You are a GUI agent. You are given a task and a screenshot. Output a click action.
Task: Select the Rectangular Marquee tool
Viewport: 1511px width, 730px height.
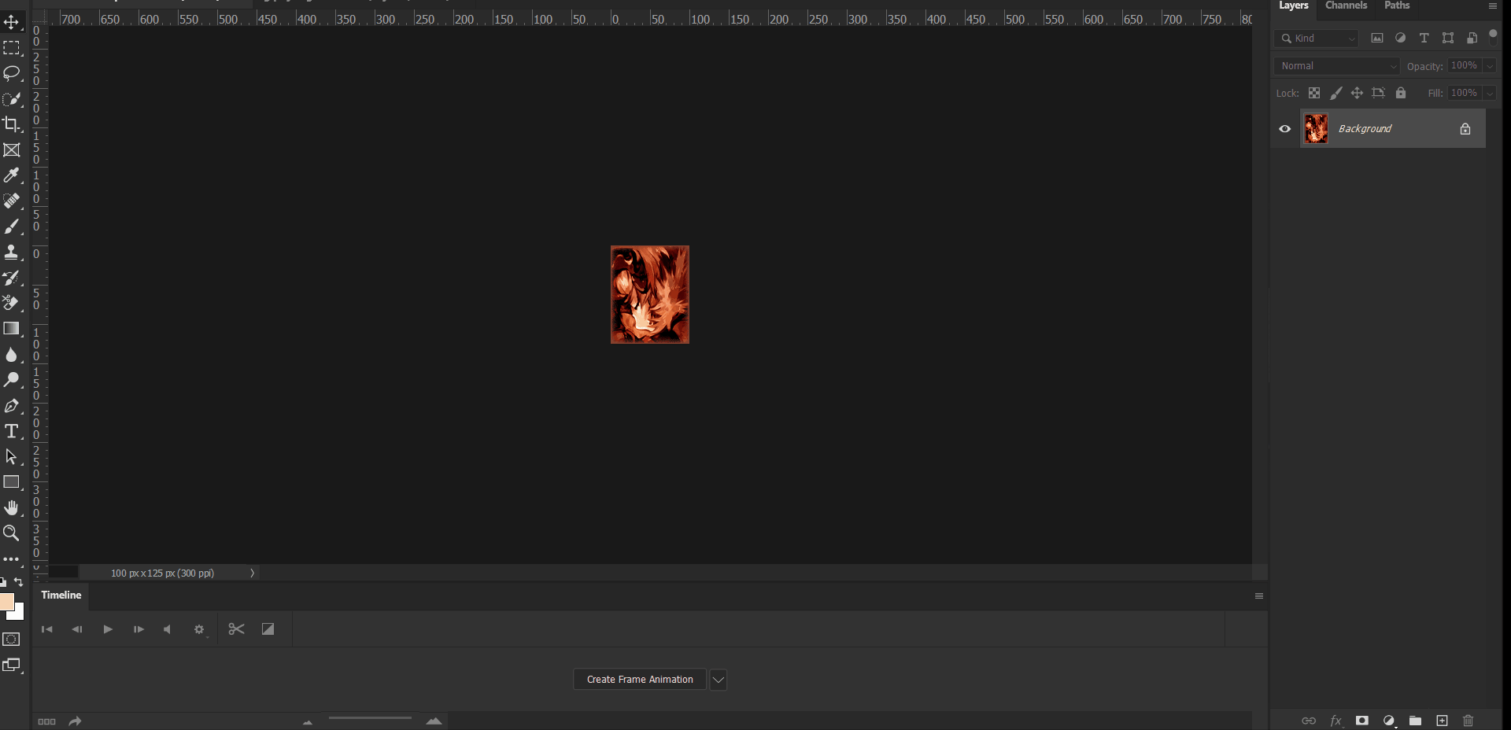11,48
